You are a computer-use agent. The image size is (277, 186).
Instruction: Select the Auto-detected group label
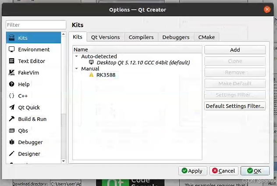point(99,56)
